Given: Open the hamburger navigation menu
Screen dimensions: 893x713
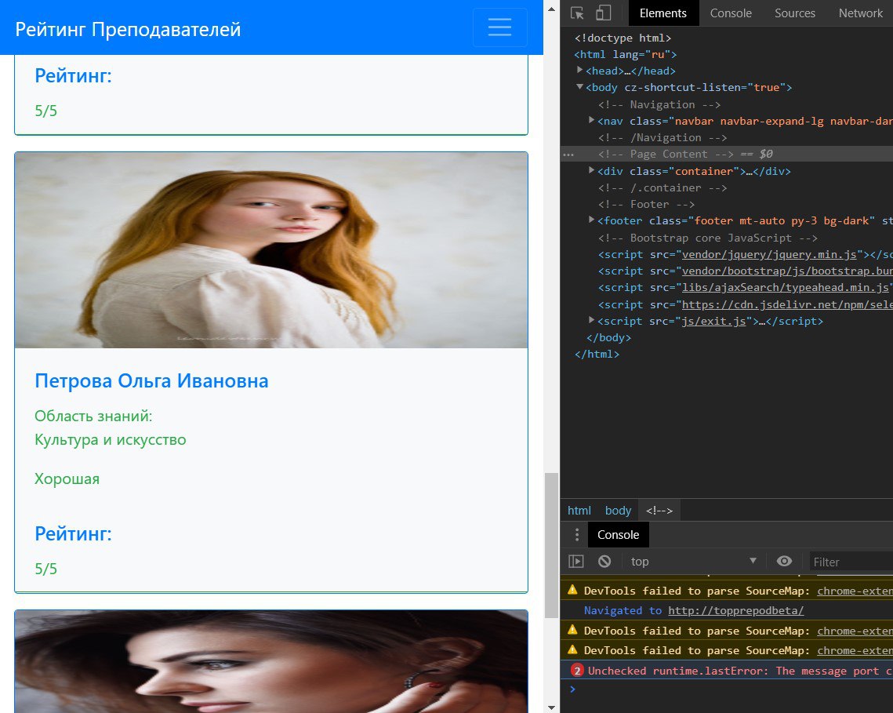Looking at the screenshot, I should (499, 27).
